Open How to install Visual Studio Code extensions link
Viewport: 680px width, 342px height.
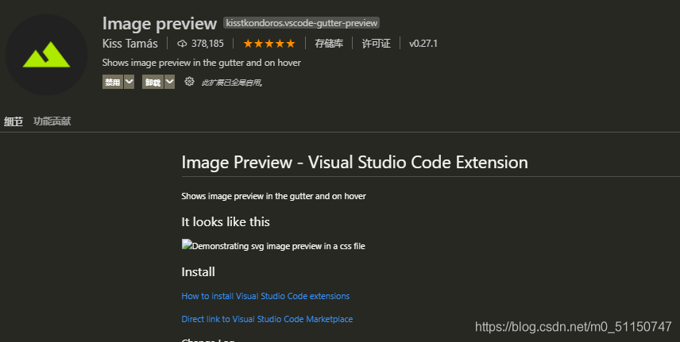pyautogui.click(x=265, y=296)
